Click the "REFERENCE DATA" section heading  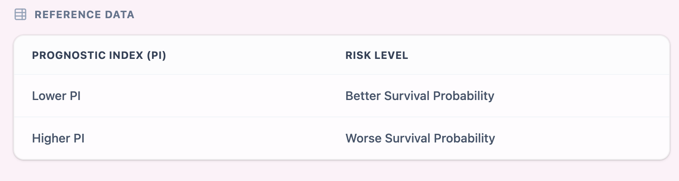[x=84, y=15]
